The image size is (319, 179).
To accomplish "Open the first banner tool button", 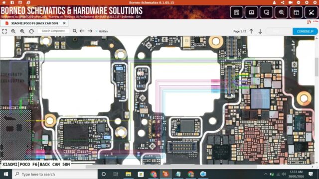I will tap(236, 12).
